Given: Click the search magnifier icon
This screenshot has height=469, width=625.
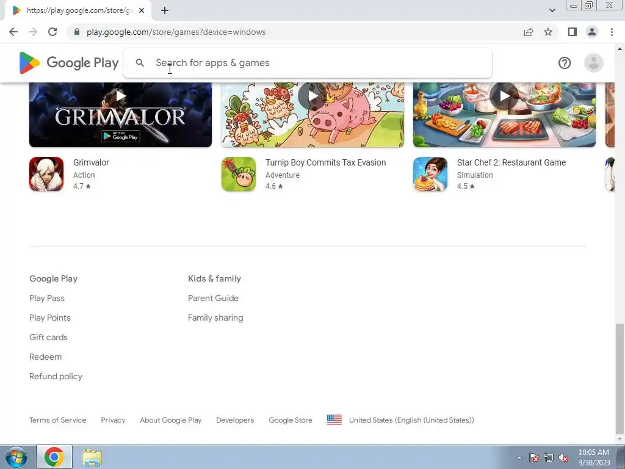Looking at the screenshot, I should [x=140, y=63].
